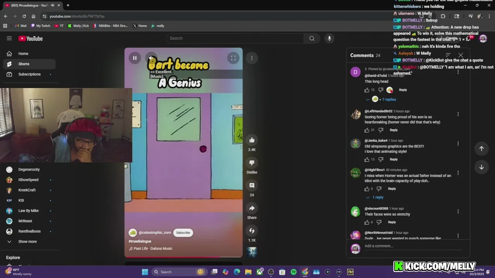495x278 pixels.
Task: Open the My Twitch bookmark
Action: click(41, 26)
